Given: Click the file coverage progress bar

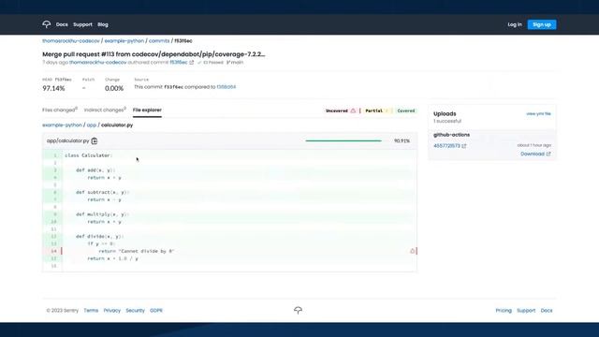Looking at the screenshot, I should 343,141.
